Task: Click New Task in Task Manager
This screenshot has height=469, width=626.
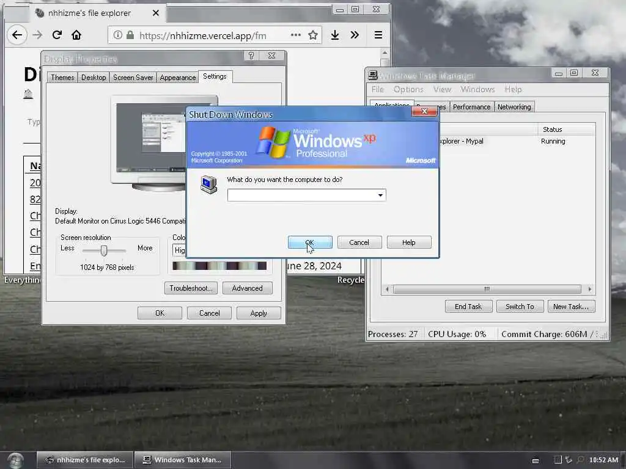Action: tap(571, 307)
